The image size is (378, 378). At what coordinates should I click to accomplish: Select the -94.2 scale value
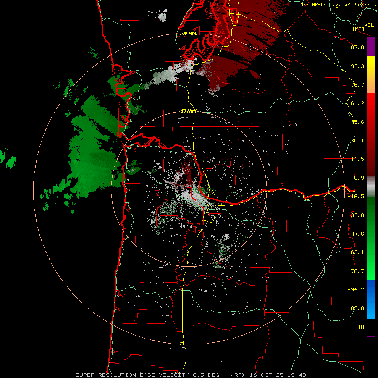[x=356, y=290]
